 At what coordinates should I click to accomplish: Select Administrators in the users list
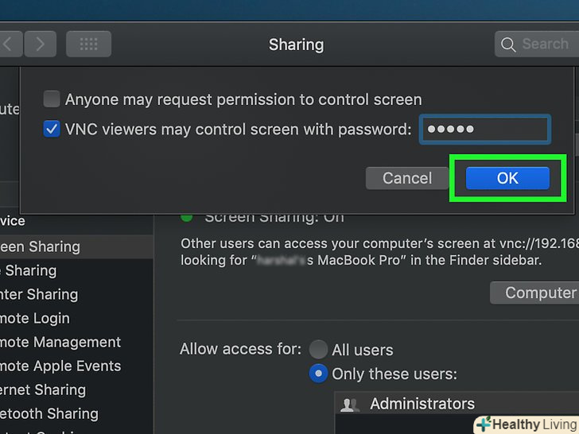[x=422, y=405]
